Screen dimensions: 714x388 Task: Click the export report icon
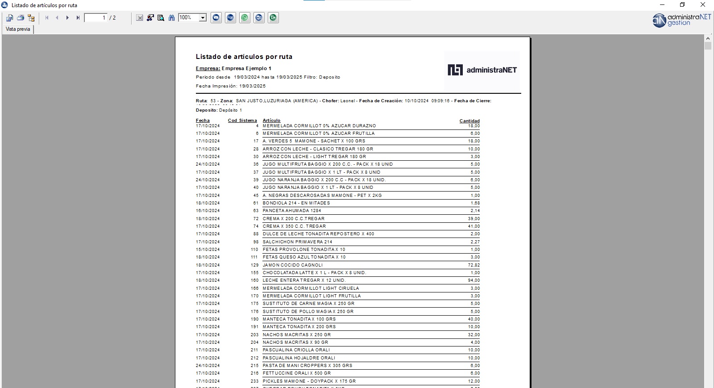pos(9,18)
